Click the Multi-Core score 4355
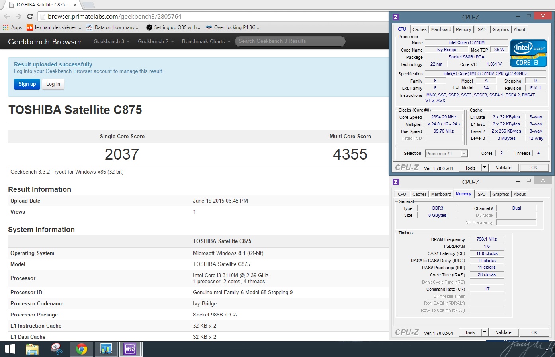555x357 pixels. [x=350, y=154]
